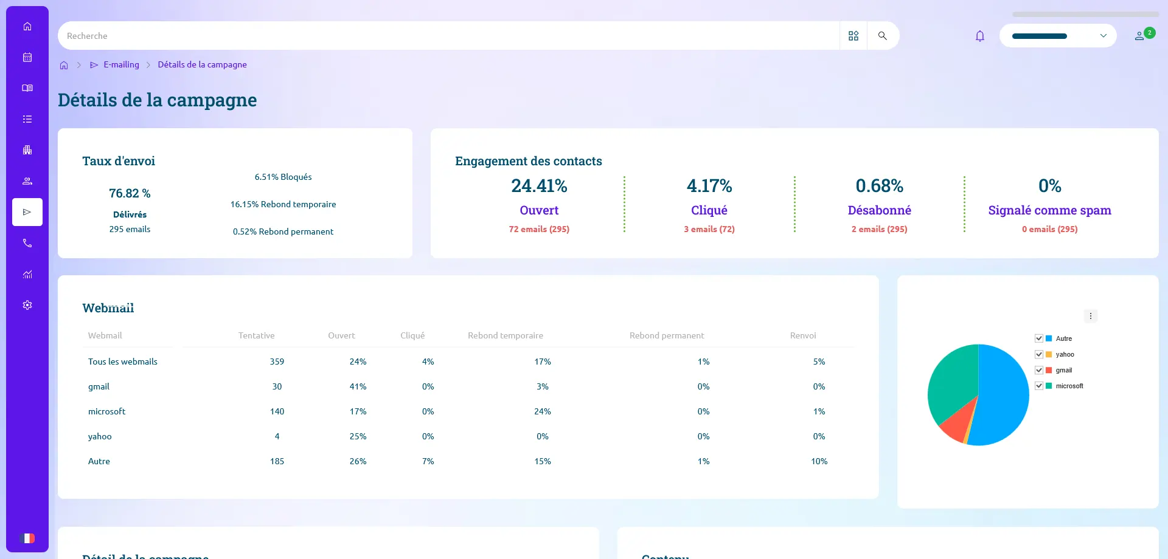Open the phone icon in sidebar
The image size is (1168, 559).
[27, 243]
